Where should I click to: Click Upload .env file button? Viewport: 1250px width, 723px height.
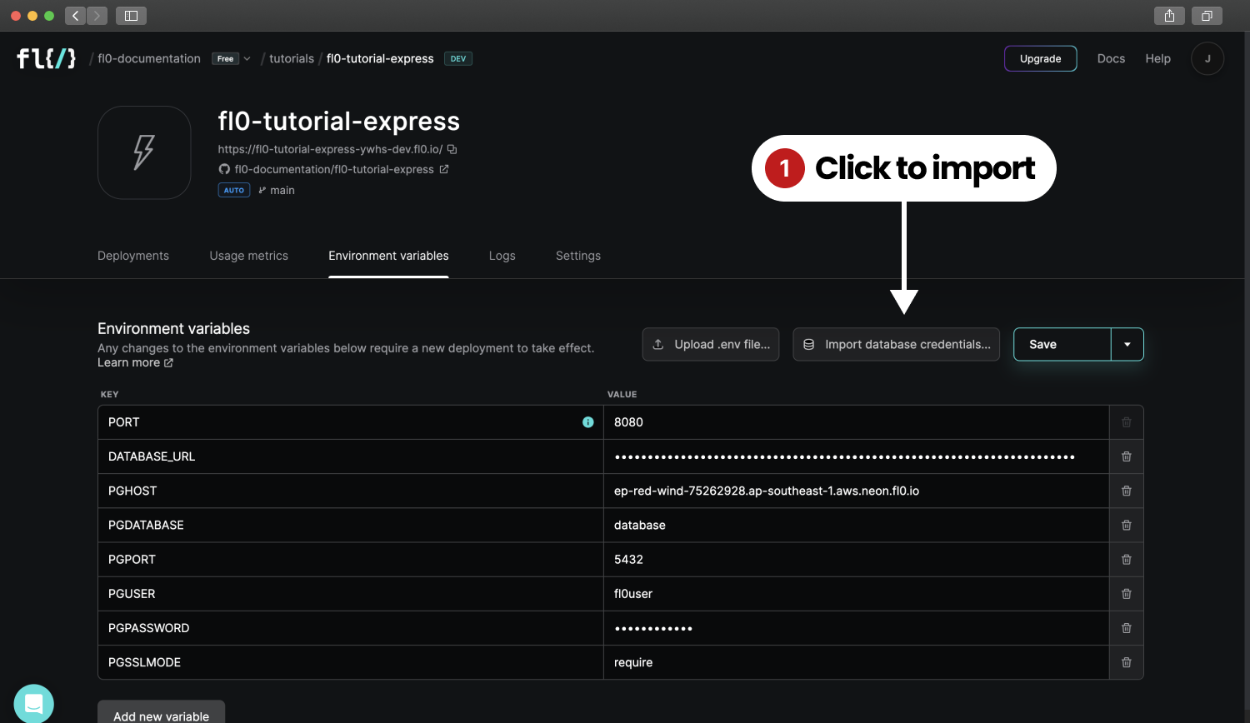pos(711,345)
